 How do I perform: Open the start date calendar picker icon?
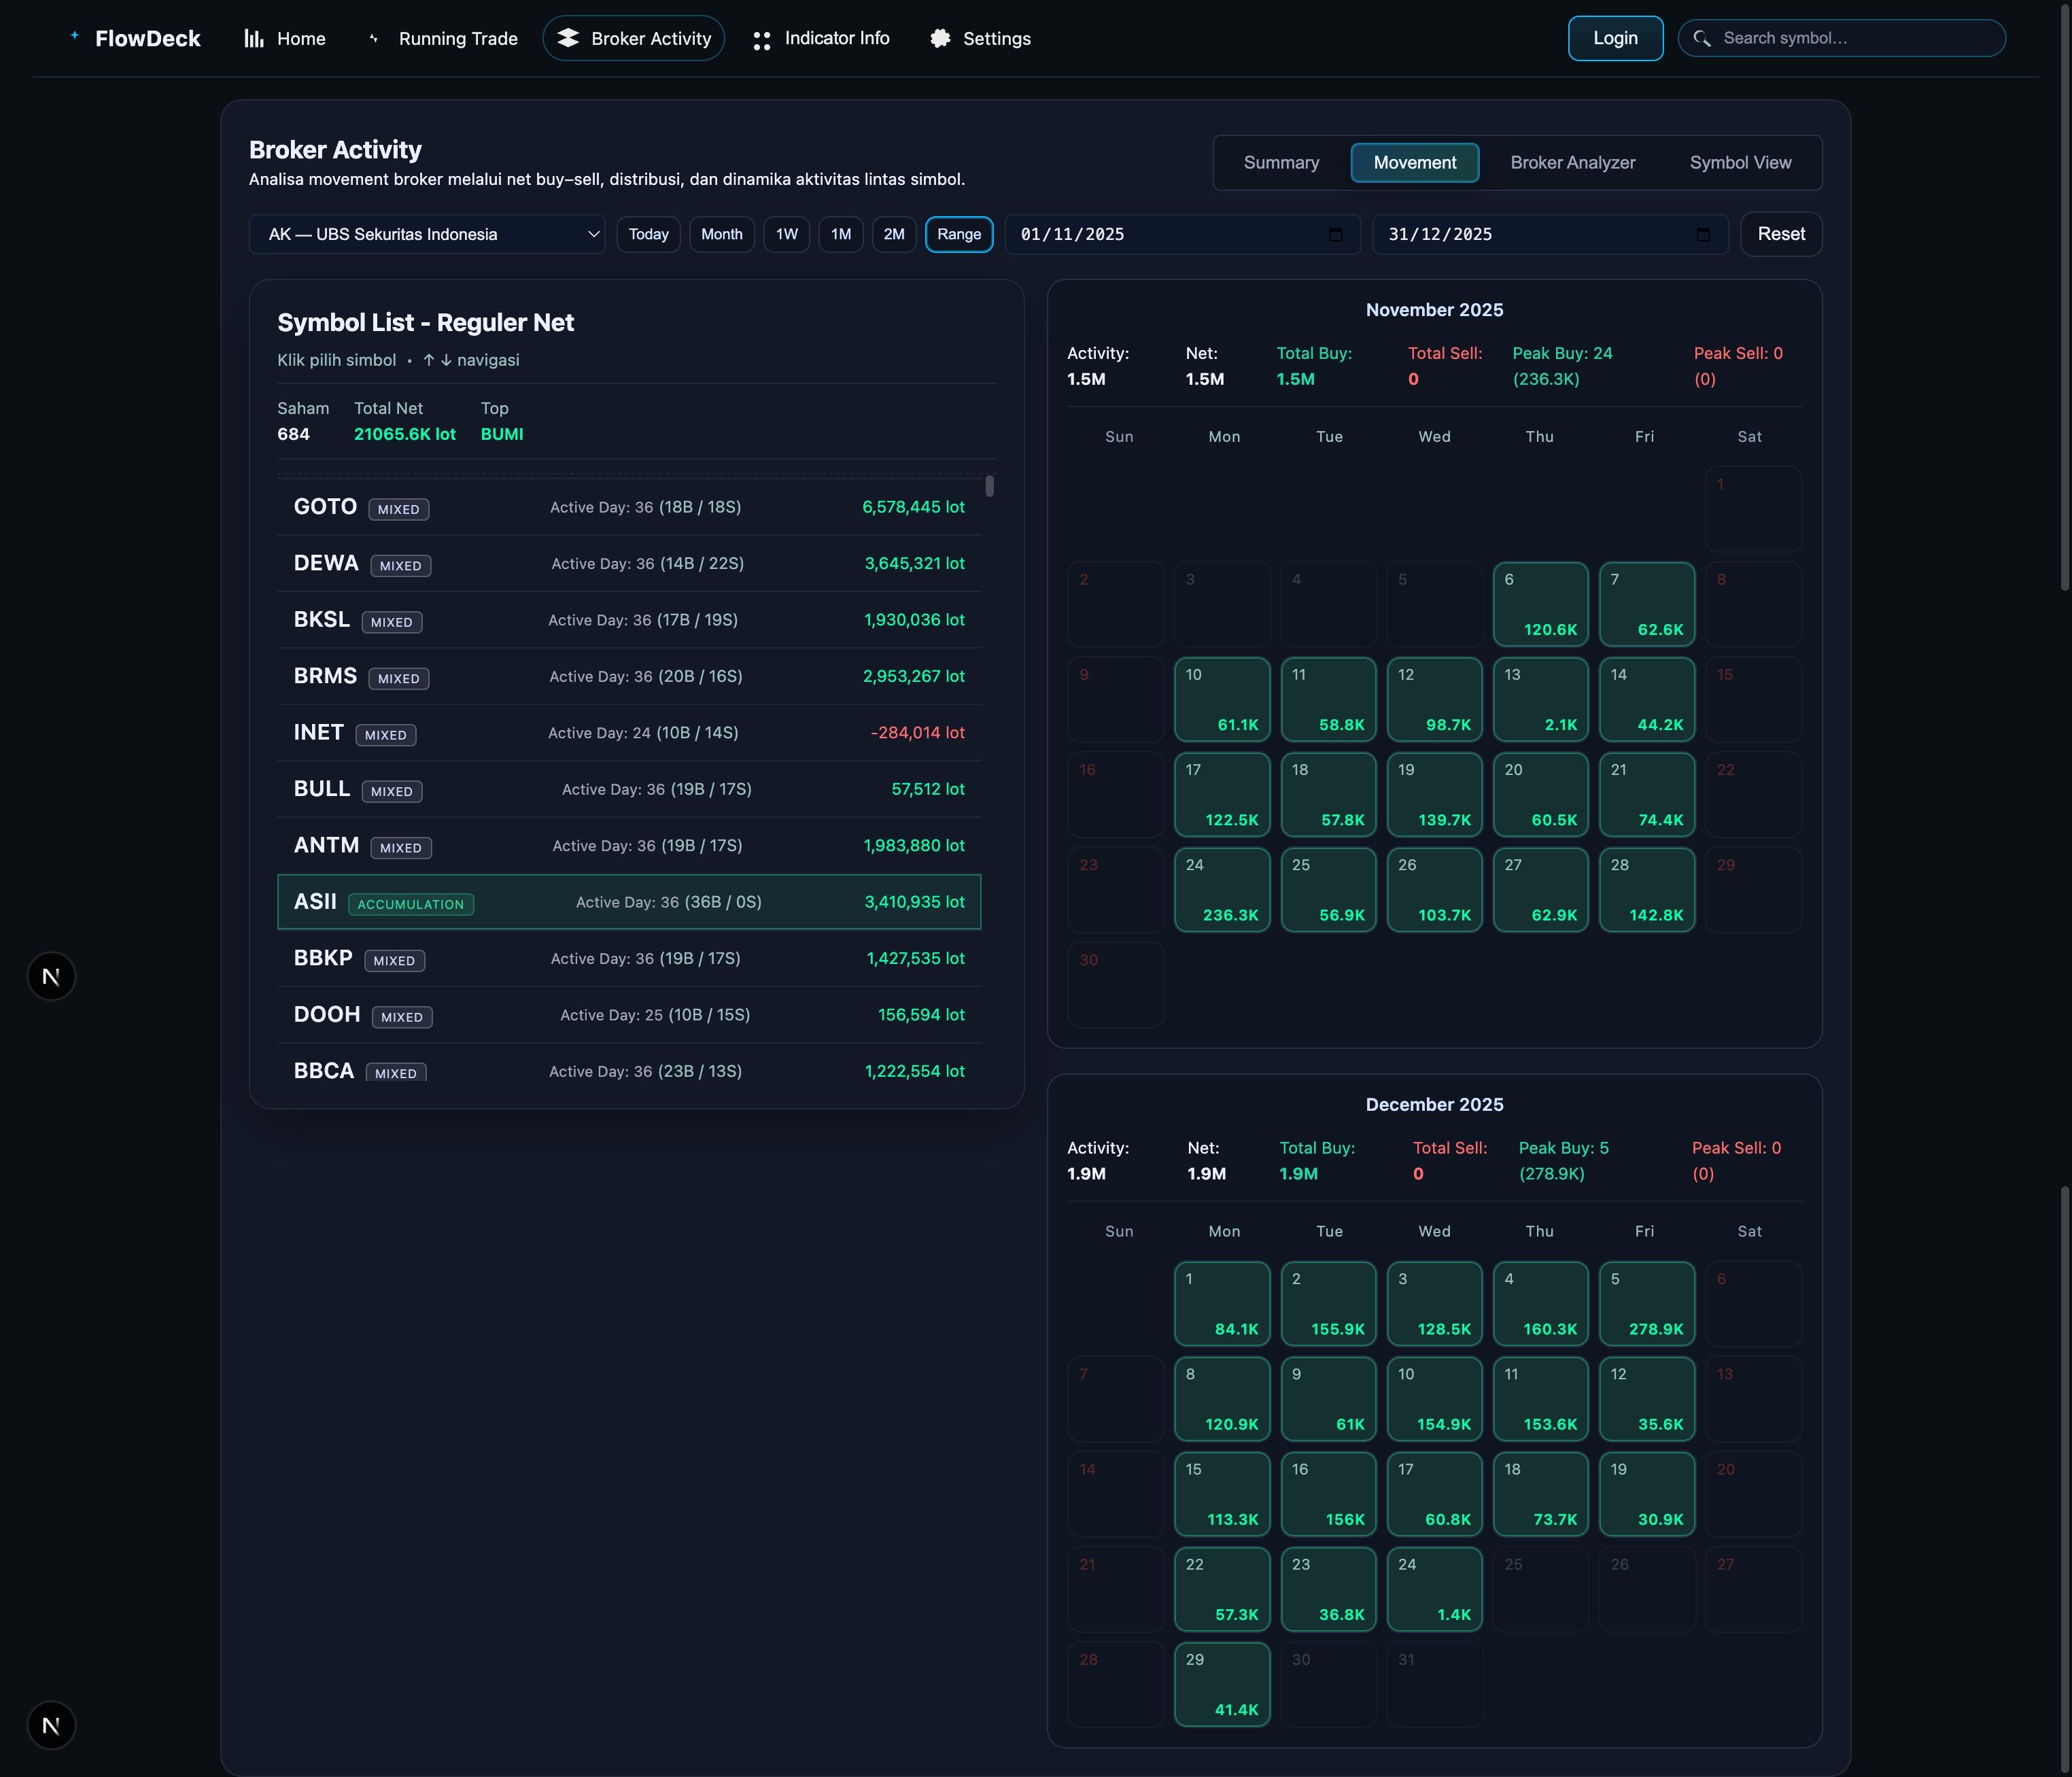[1335, 235]
